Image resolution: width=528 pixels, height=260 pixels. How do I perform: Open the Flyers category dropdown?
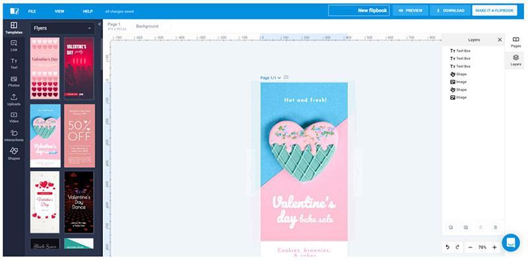pyautogui.click(x=62, y=28)
